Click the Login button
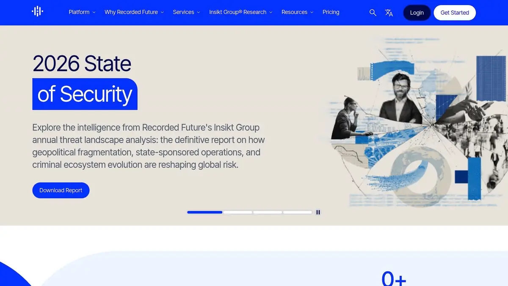Viewport: 508px width, 286px height. [x=417, y=13]
